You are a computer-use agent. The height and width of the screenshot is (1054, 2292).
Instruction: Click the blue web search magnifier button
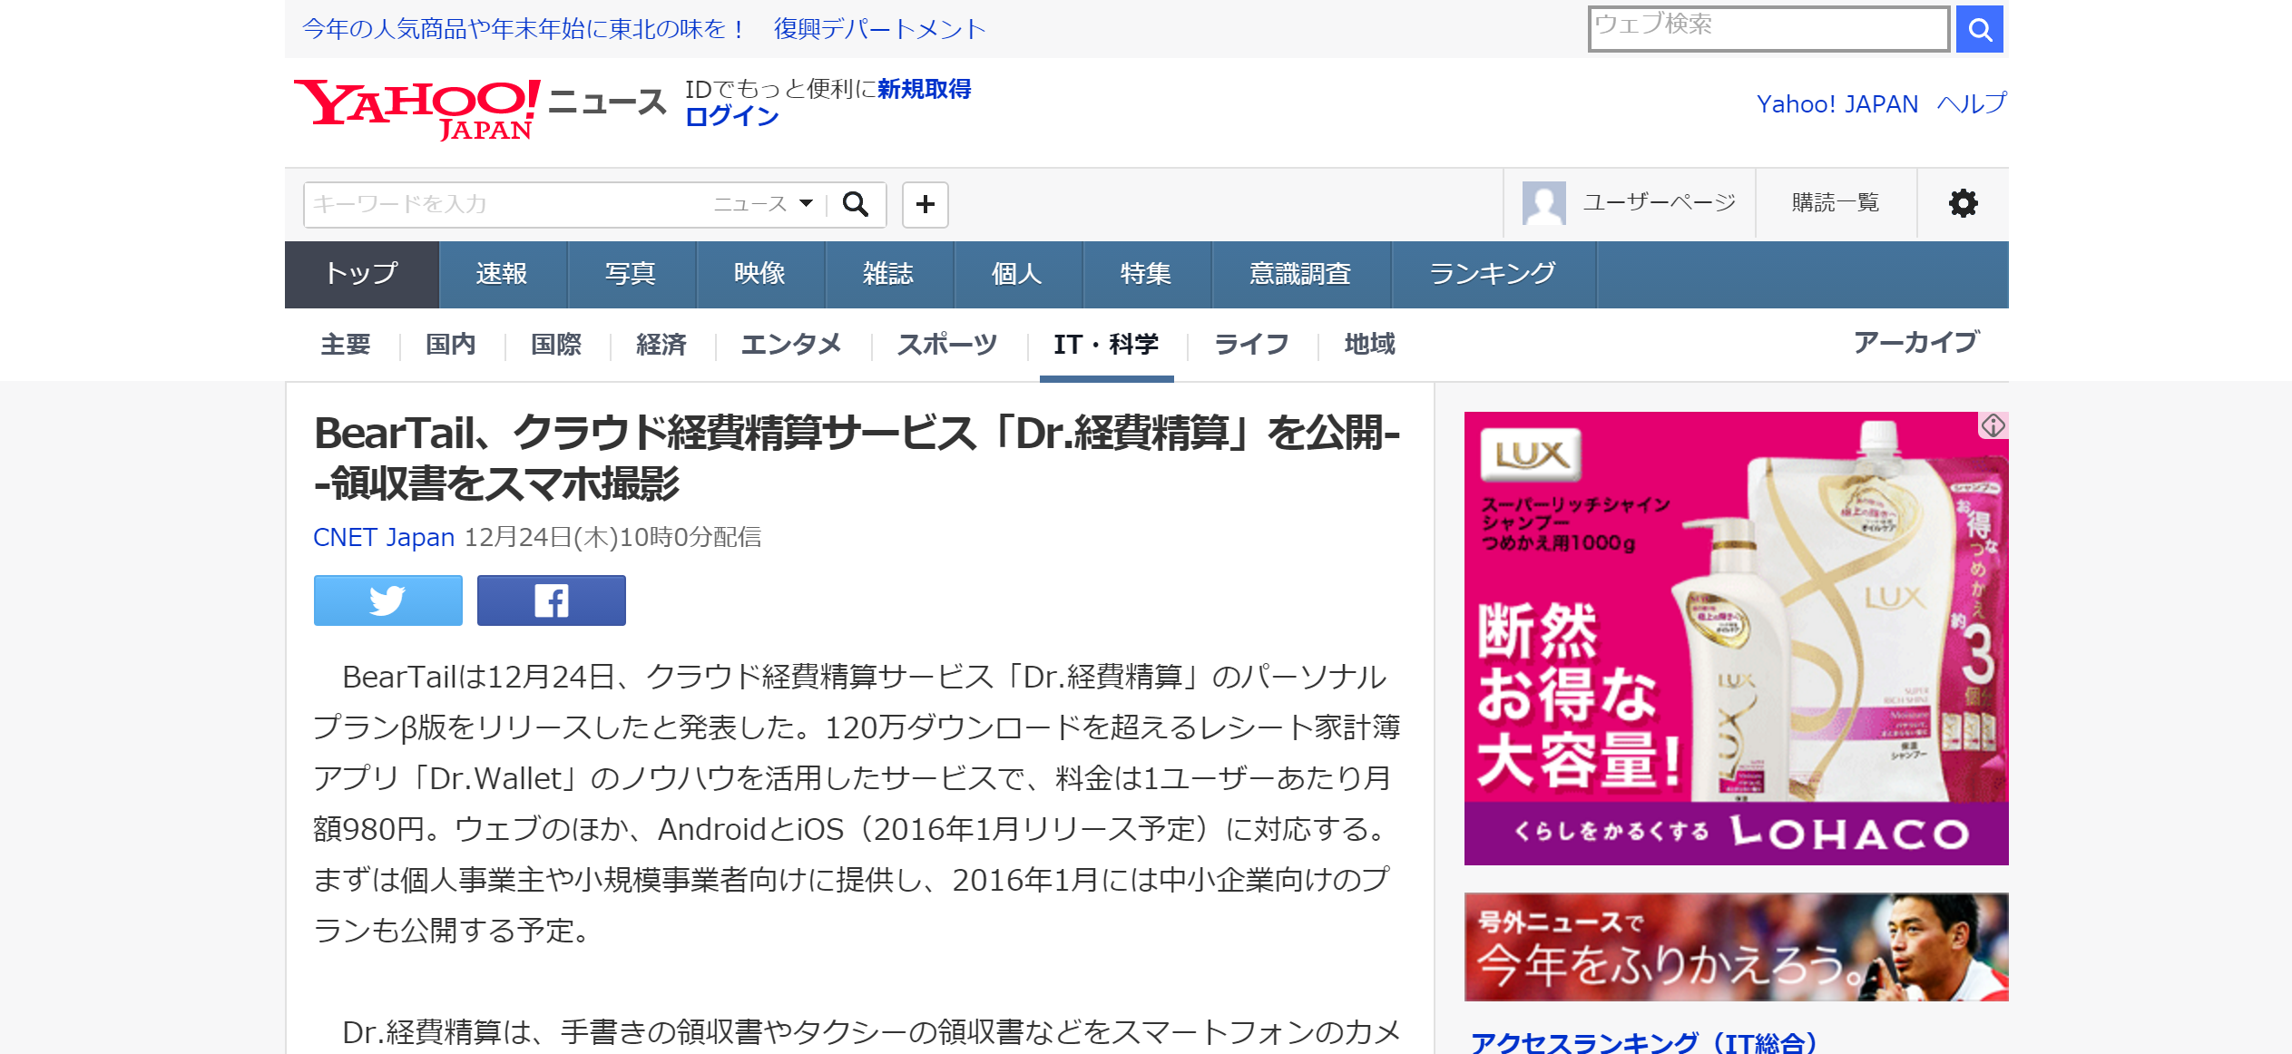click(x=1978, y=30)
